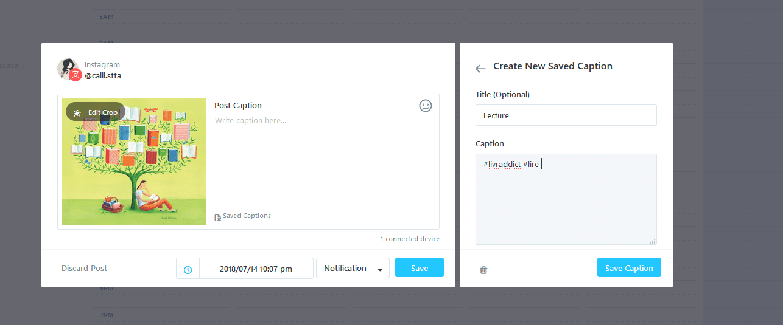The image size is (783, 325).
Task: Open the 2018/07/14 10:07 pm date field
Action: click(256, 269)
